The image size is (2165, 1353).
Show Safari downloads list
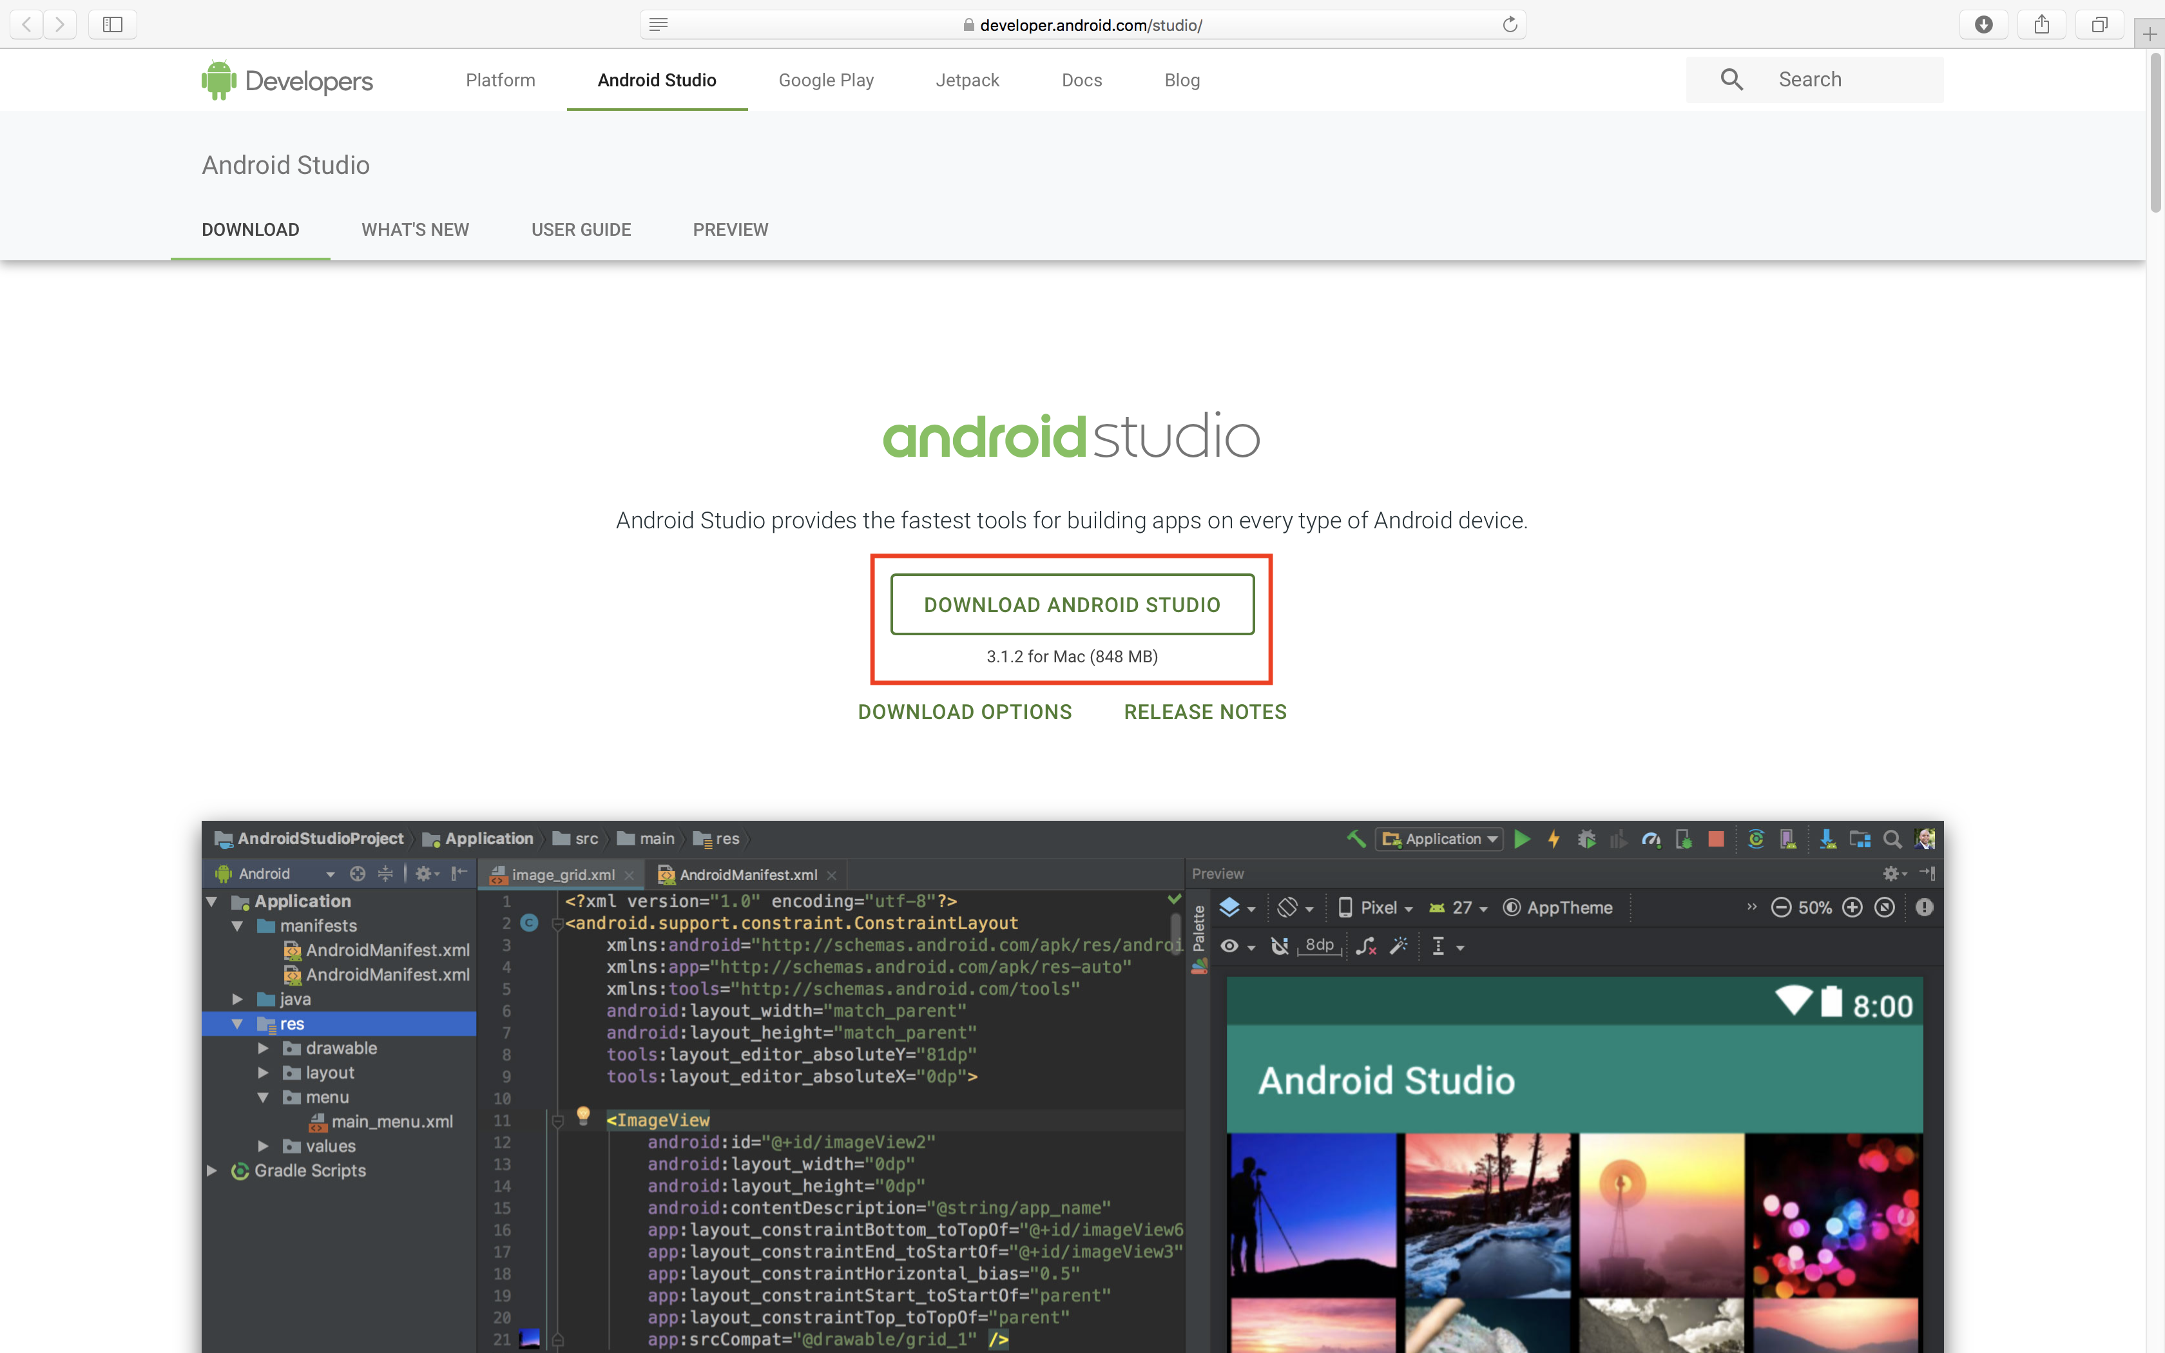click(x=1983, y=24)
